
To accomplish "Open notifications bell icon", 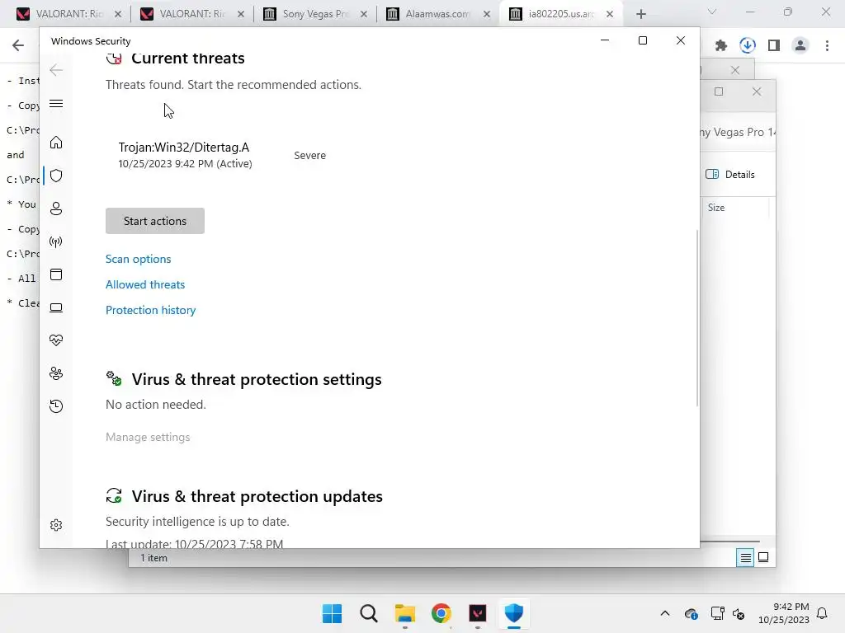I will (823, 613).
